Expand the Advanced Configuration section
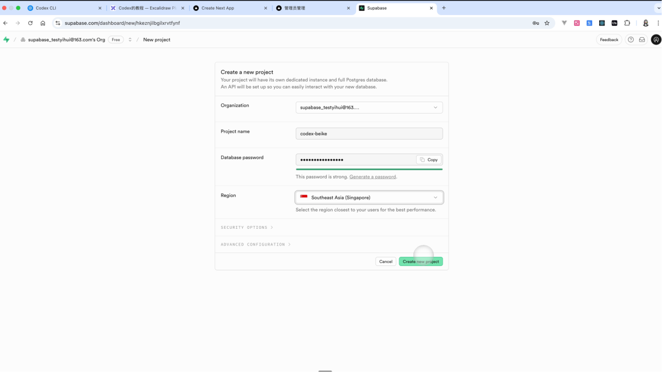Screen dimensions: 662x372 (x=255, y=244)
